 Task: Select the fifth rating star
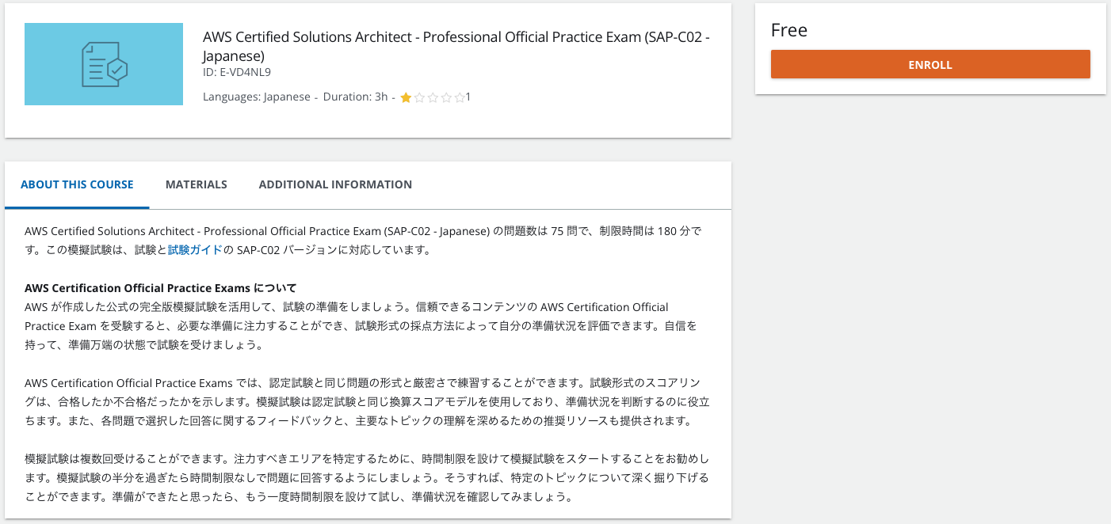coord(459,96)
